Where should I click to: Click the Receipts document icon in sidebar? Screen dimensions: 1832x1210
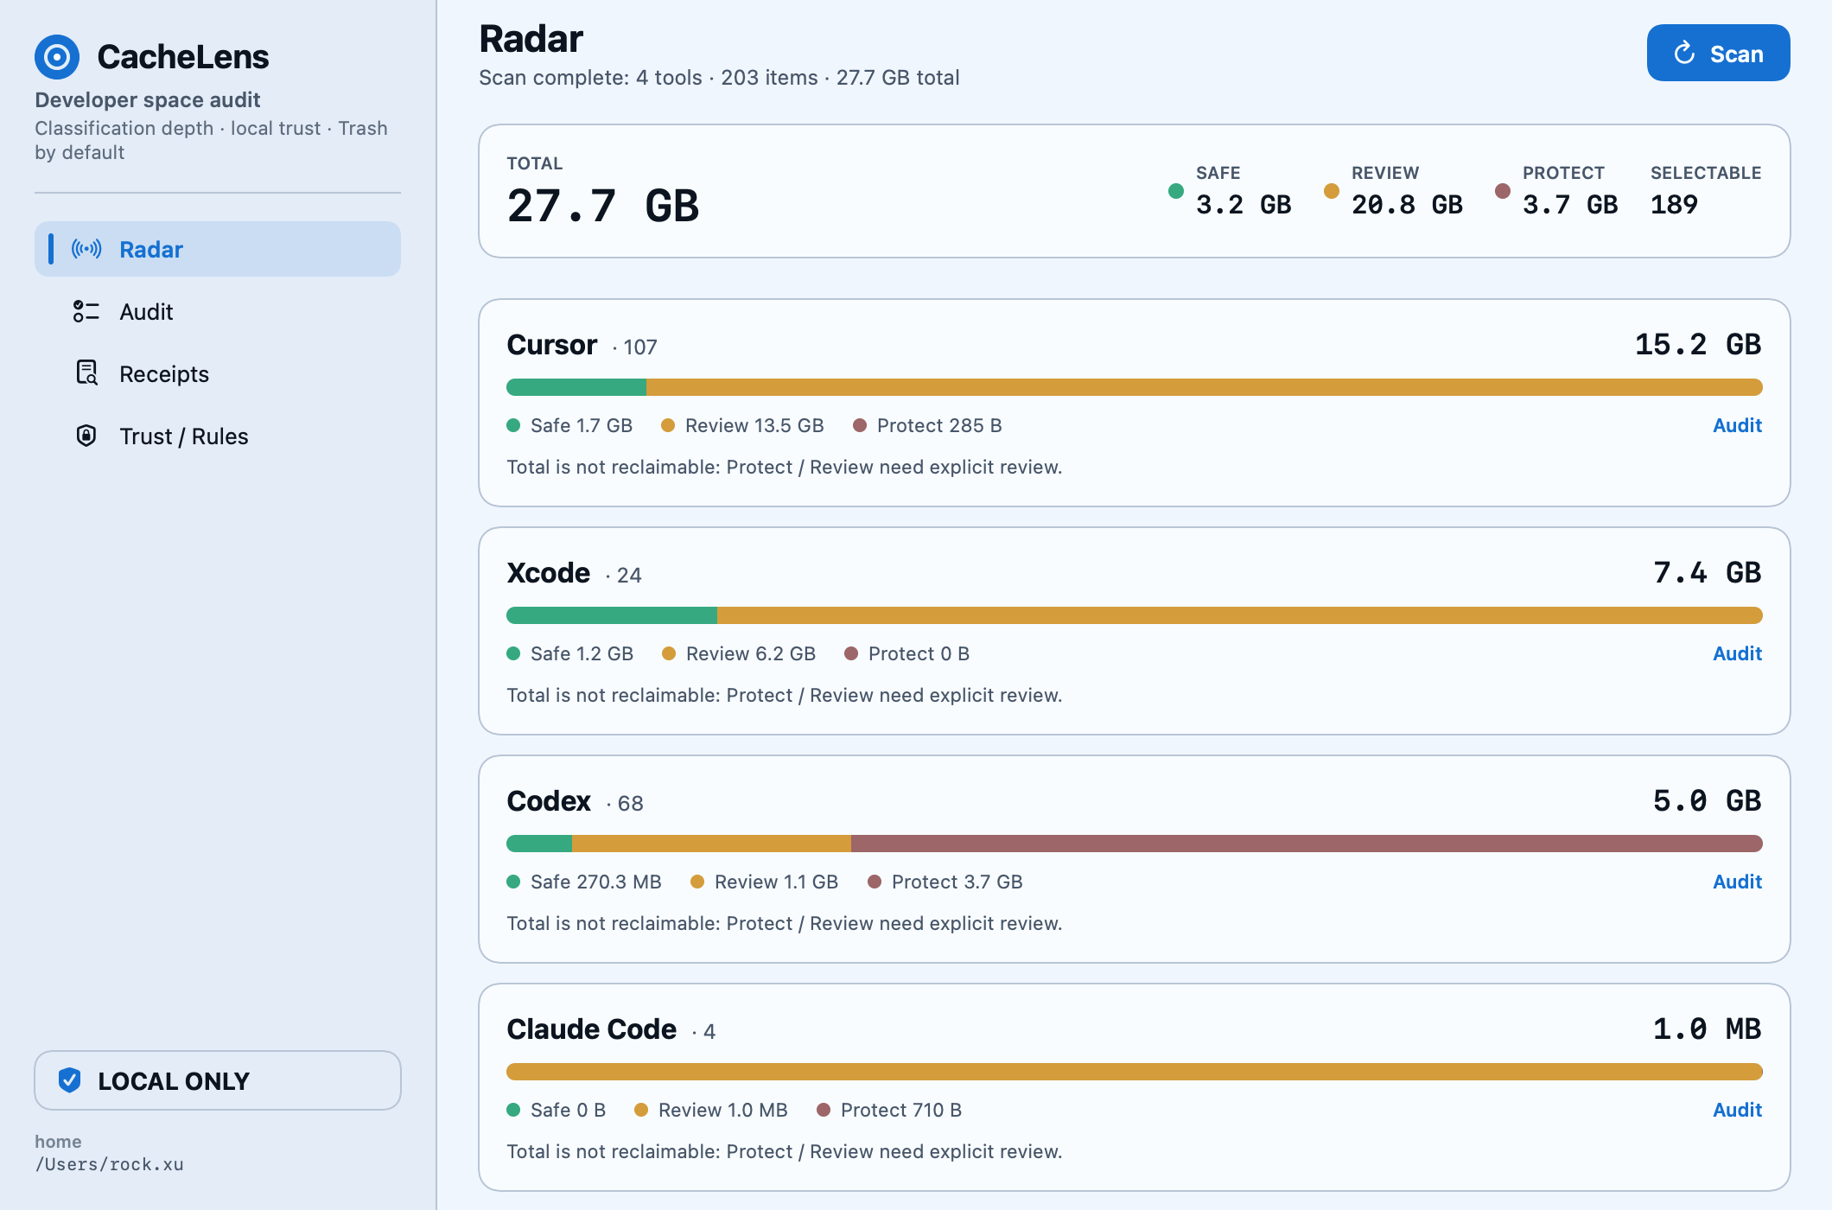(86, 373)
